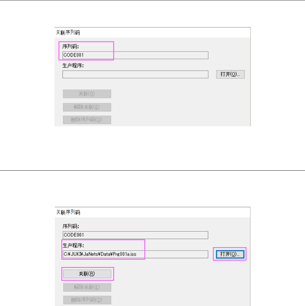Click 解除关联(E) in the upper dialog
The height and width of the screenshot is (306, 305).
(x=87, y=107)
